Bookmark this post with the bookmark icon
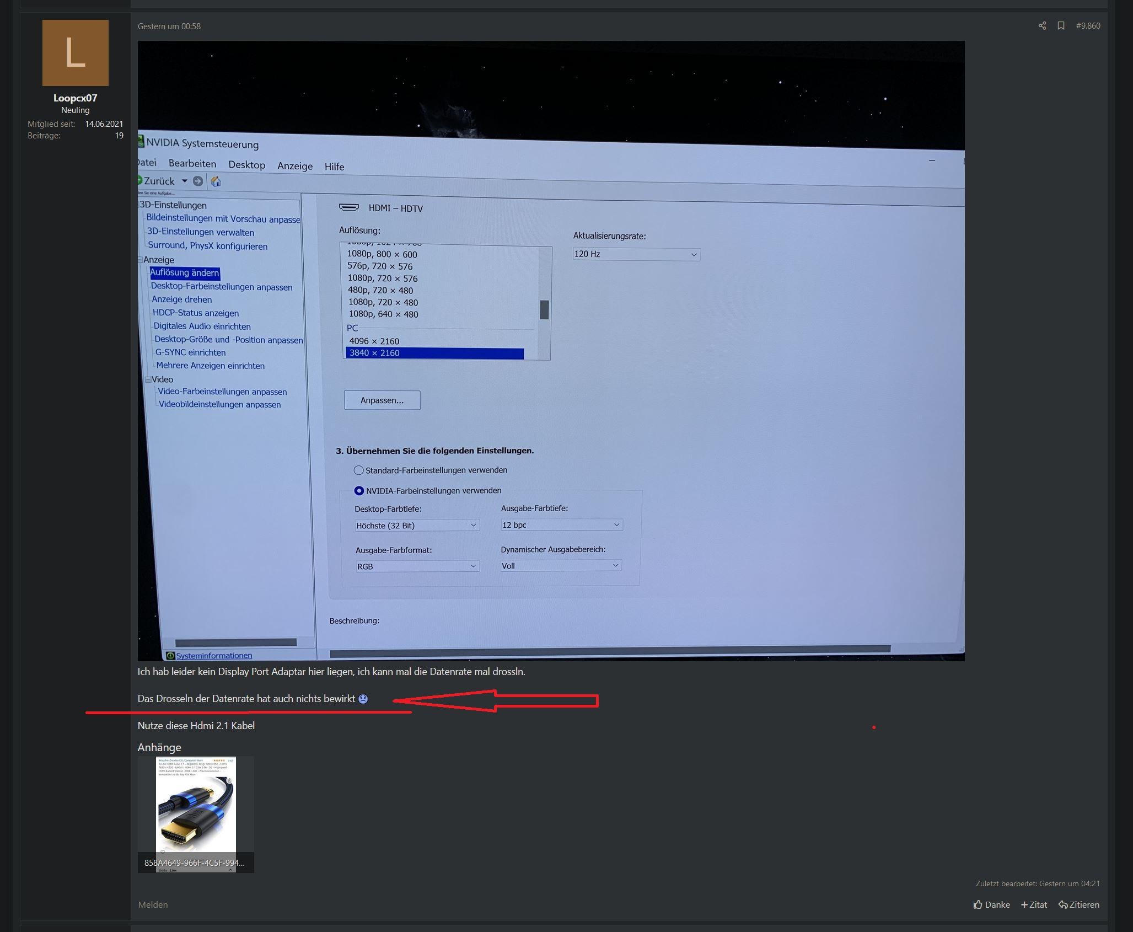1133x932 pixels. click(x=1061, y=26)
